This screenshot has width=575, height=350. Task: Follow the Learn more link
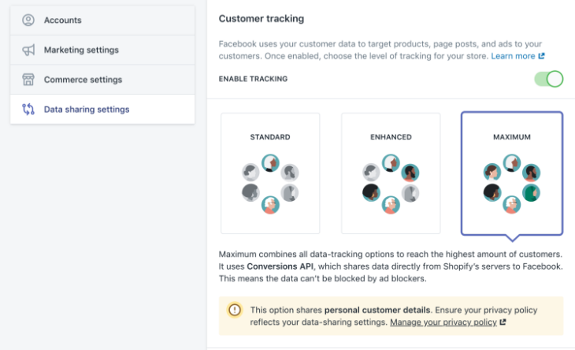pos(513,56)
